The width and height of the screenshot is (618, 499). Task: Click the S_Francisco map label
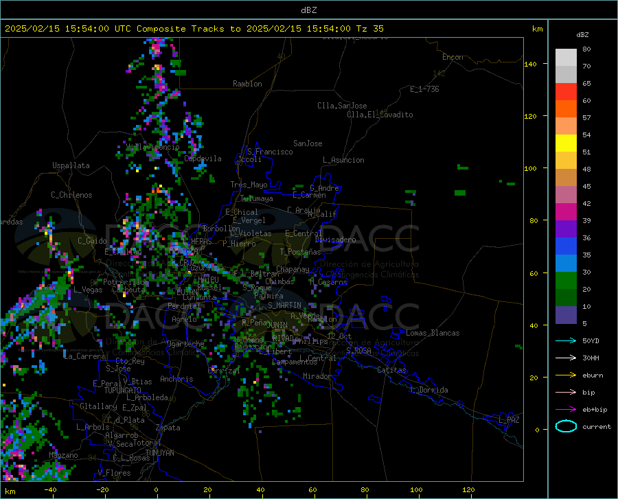click(x=271, y=152)
